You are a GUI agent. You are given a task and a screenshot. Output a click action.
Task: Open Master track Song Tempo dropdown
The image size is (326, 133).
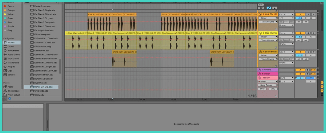coord(268,85)
